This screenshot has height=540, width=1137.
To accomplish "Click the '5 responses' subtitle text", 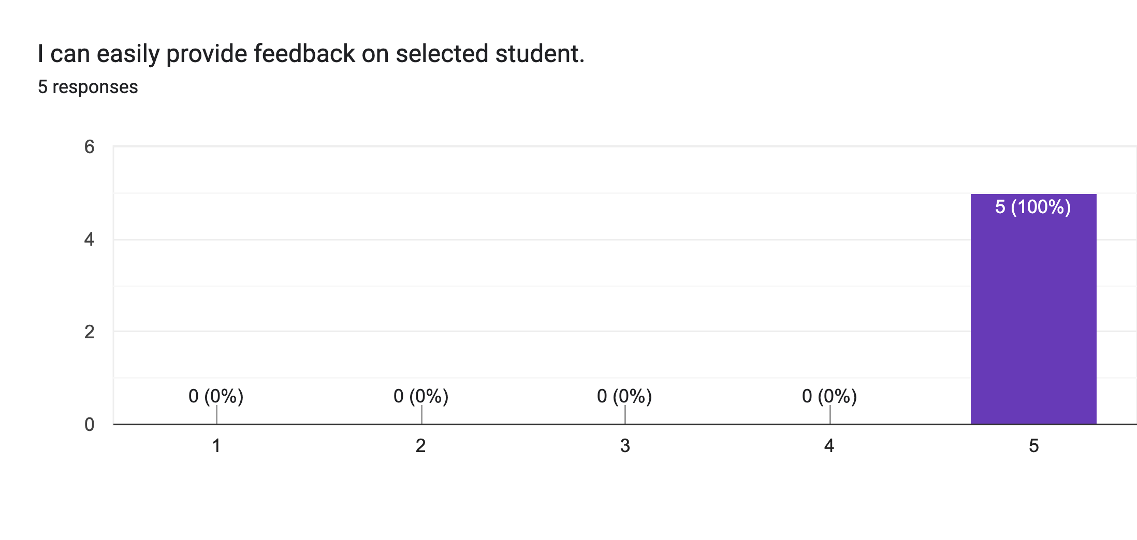I will pos(88,87).
